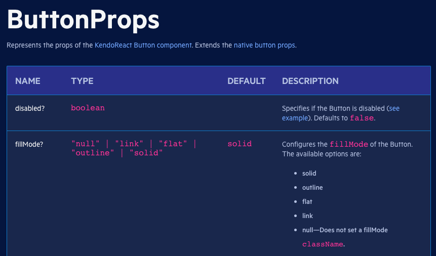Click the fillMode type union text
The height and width of the screenshot is (256, 436).
[x=134, y=148]
